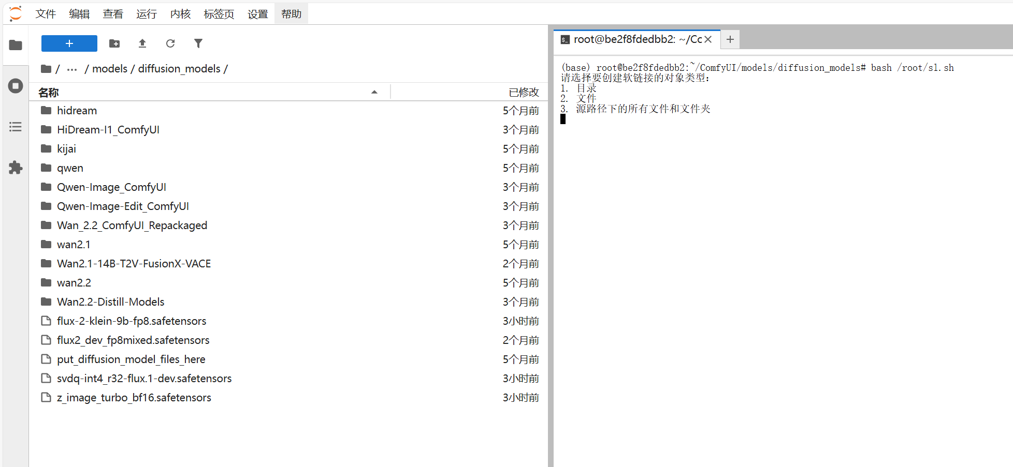Refresh the file browser list
Viewport: 1013px width, 467px height.
tap(170, 43)
